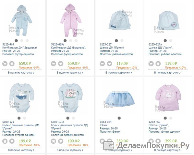Open the Шапка ДМ product title link
The image size is (194, 155).
(x=112, y=48)
